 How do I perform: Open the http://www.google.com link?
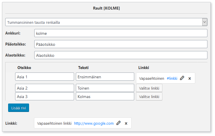94,124
